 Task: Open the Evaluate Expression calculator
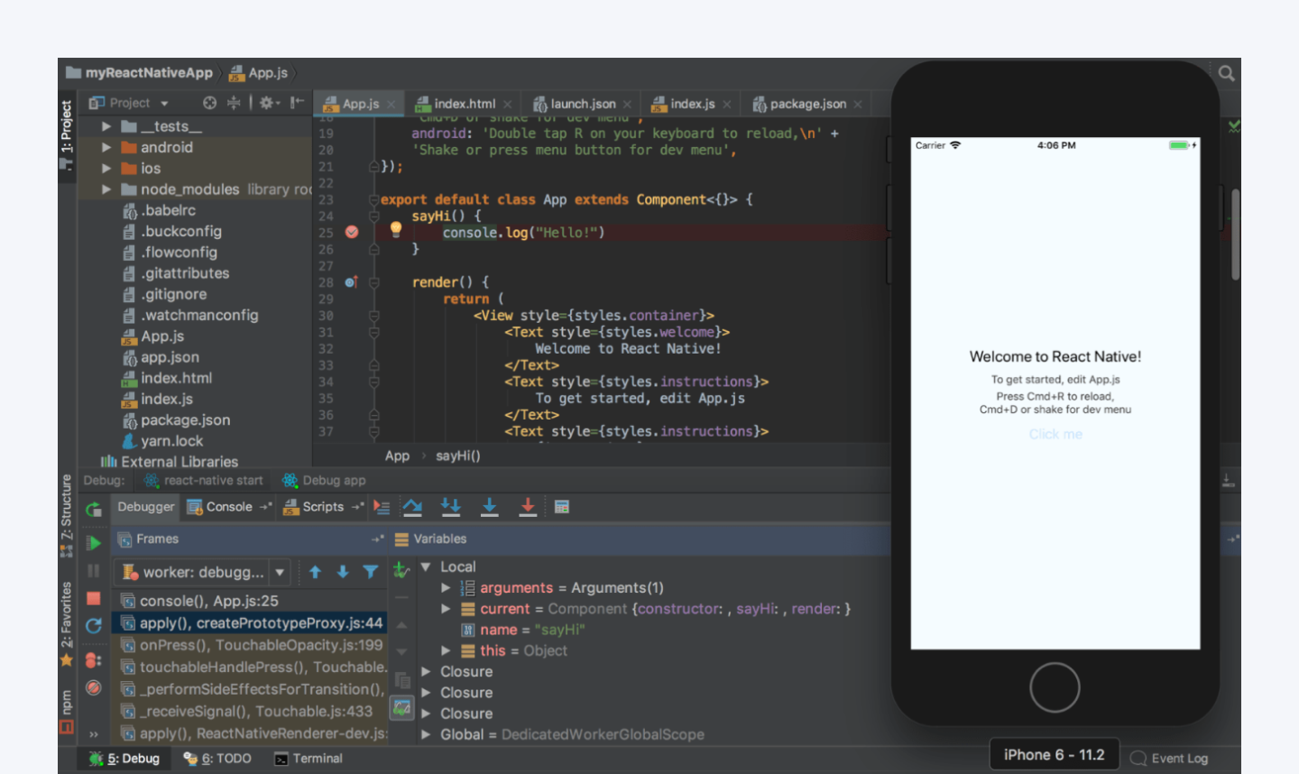(562, 506)
